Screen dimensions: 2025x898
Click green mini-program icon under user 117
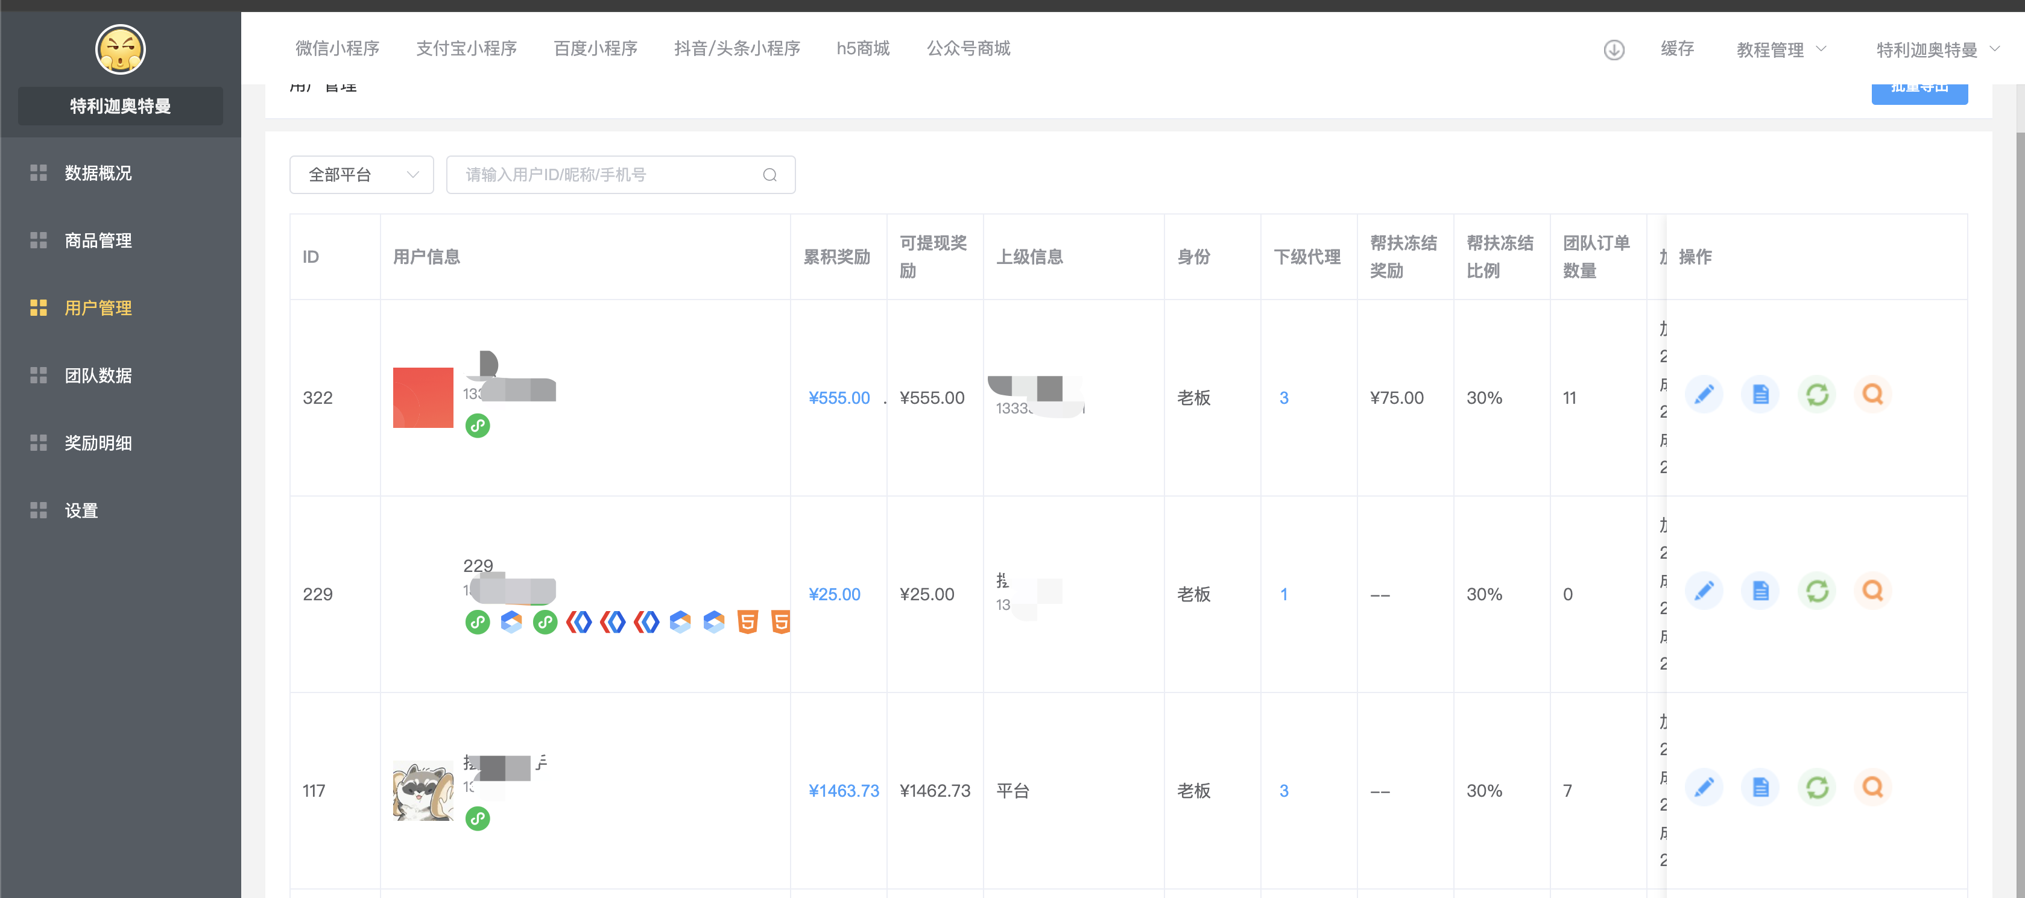click(477, 818)
